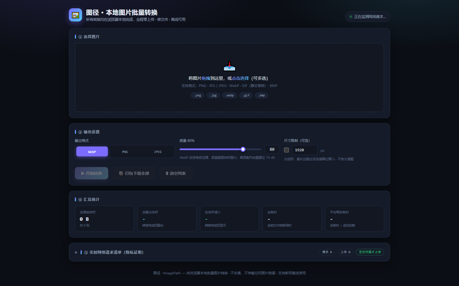The image size is (459, 286).
Task: Click the quality number field showing 80
Action: [x=272, y=149]
